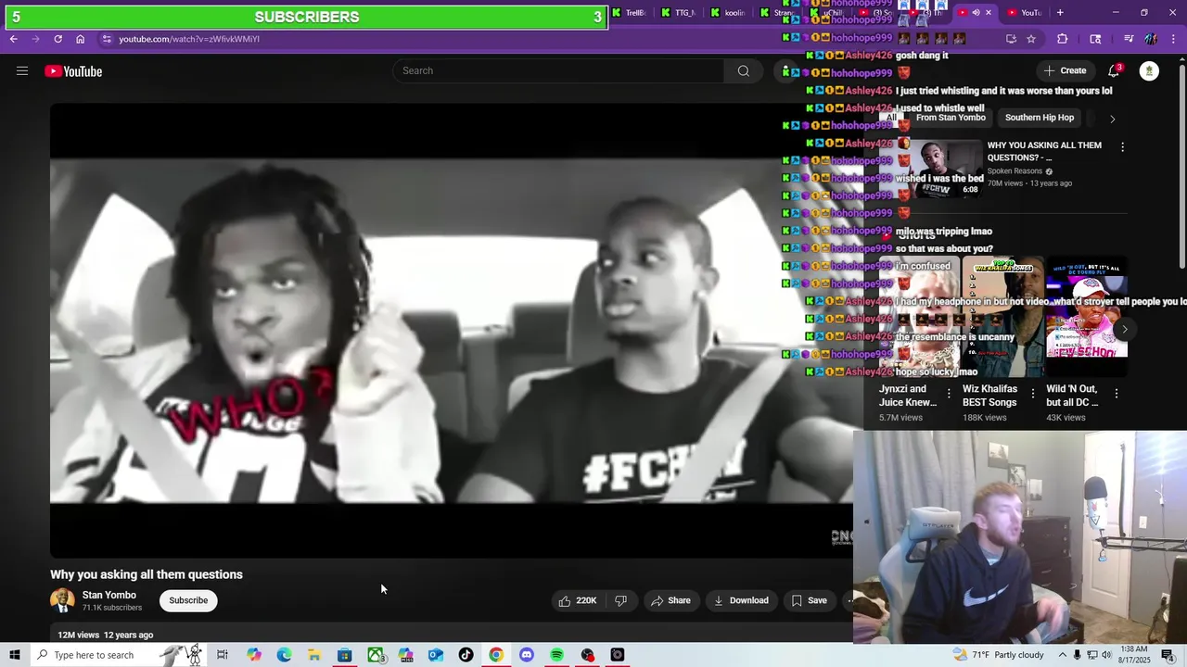Focus the YouTube search box
This screenshot has width=1187, height=667.
[559, 71]
